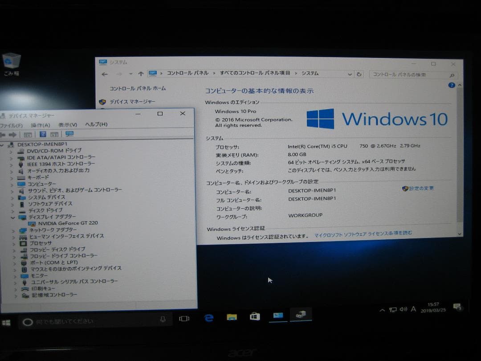
Task: Open Microsoft Edge from the taskbar
Action: point(209,317)
